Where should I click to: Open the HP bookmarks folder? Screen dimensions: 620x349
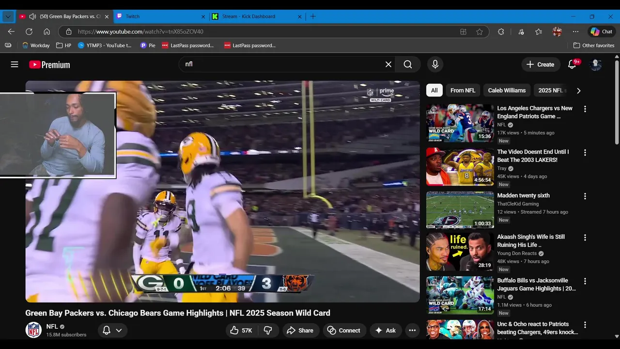click(63, 46)
